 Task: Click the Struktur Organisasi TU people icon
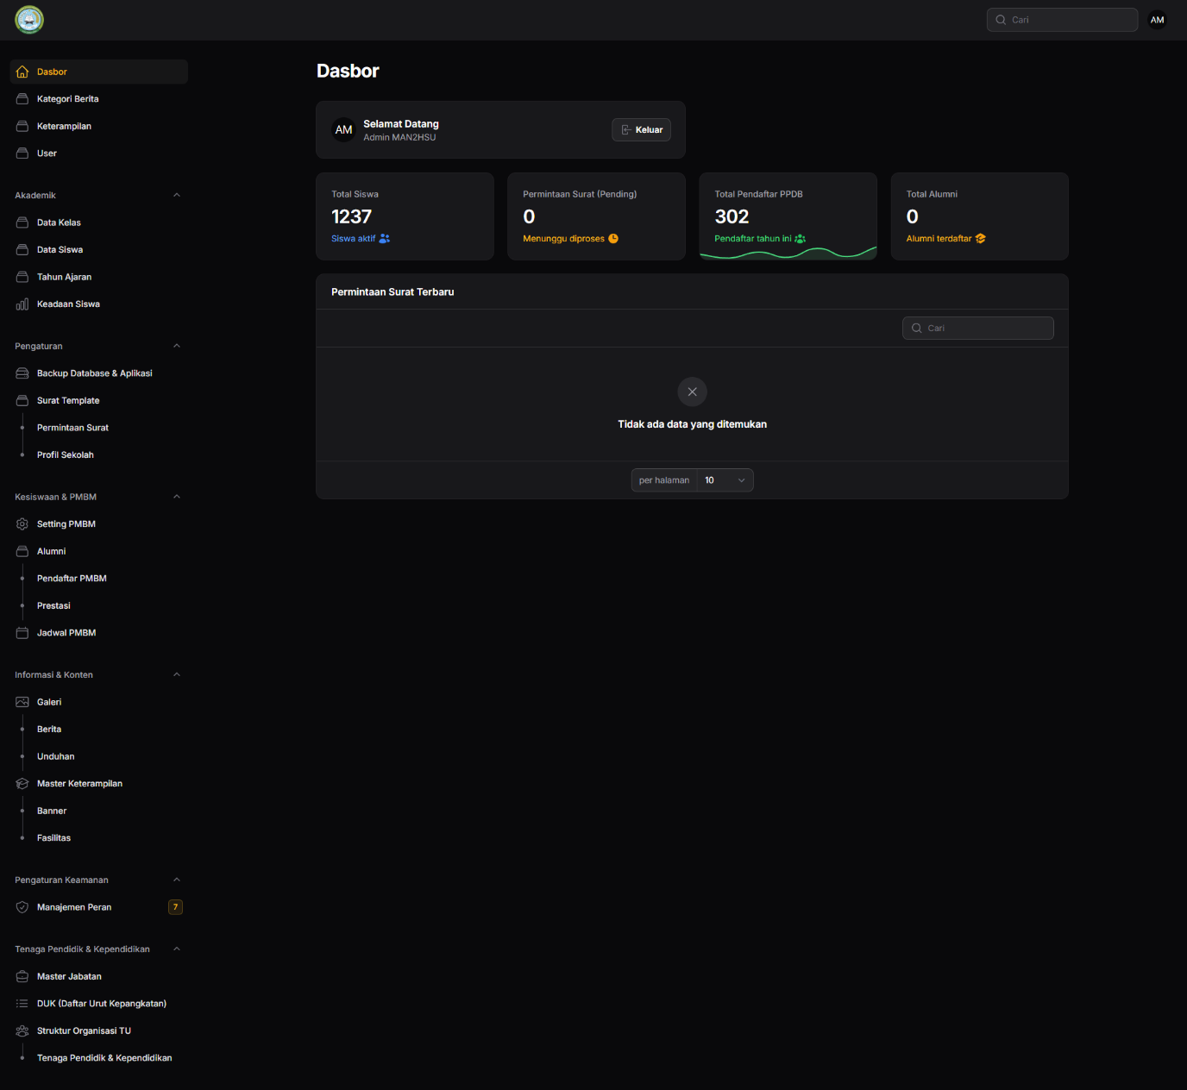22,1030
